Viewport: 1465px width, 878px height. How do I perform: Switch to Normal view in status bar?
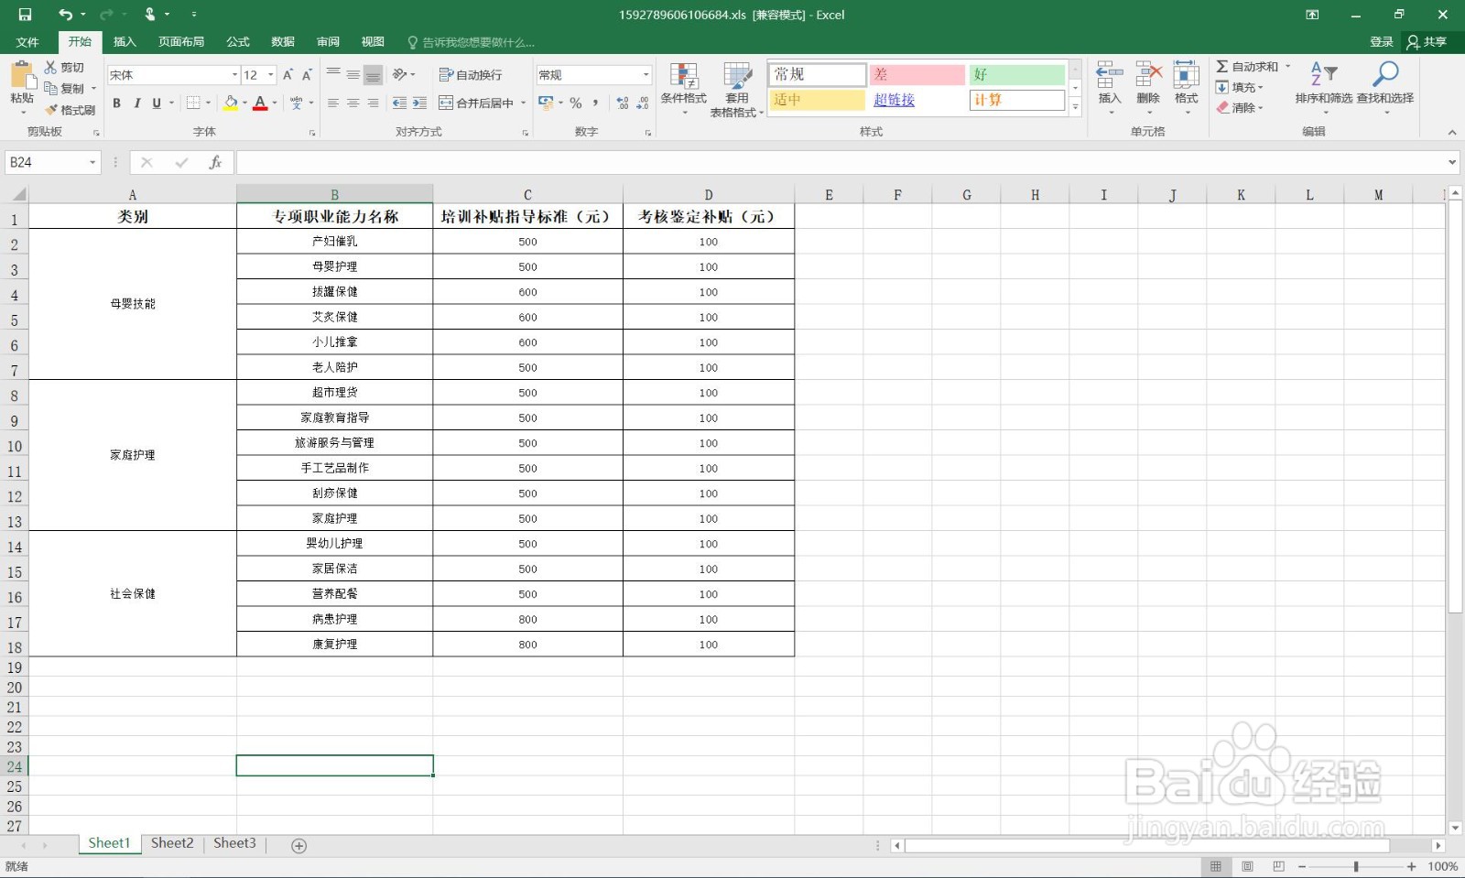1216,866
